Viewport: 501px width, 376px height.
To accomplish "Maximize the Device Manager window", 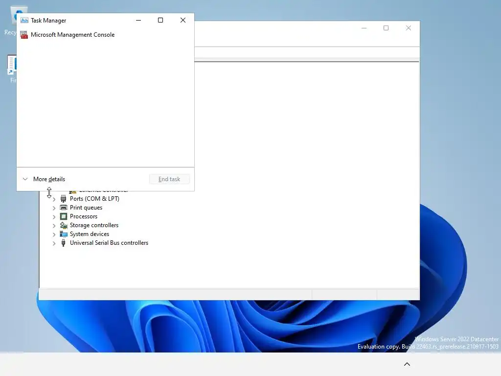I will pos(386,28).
